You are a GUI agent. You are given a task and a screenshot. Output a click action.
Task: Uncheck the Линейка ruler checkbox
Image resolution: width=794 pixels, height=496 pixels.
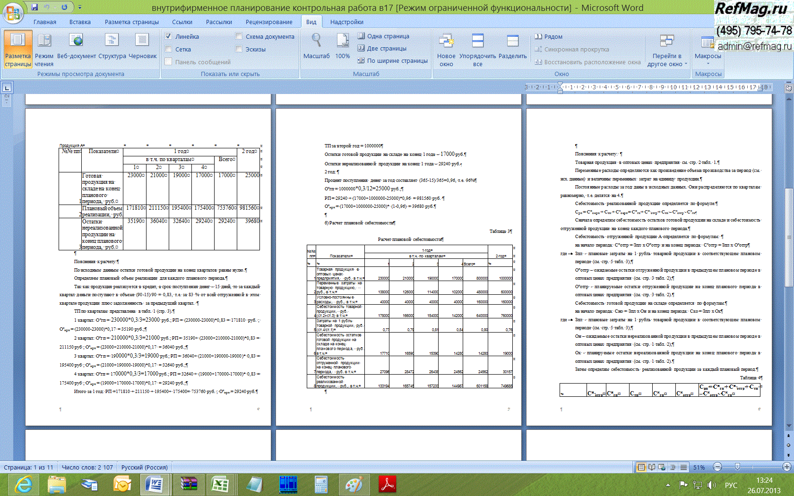[x=168, y=36]
